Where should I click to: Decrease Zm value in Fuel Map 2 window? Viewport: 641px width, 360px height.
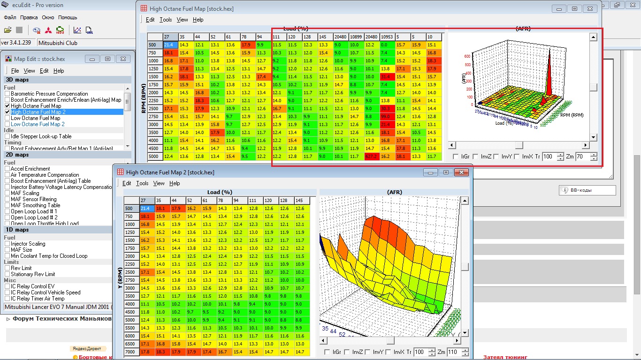point(466,354)
